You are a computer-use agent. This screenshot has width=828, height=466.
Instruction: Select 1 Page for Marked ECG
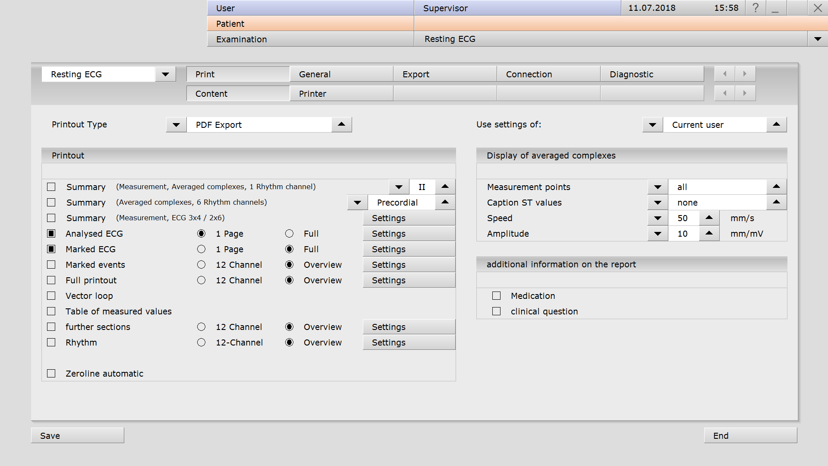(201, 249)
